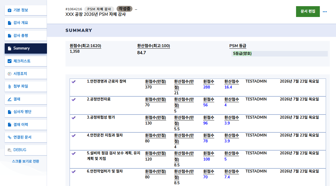This screenshot has width=336, height=186.
Task: Click the 문서 편집 button
Action: (x=308, y=11)
